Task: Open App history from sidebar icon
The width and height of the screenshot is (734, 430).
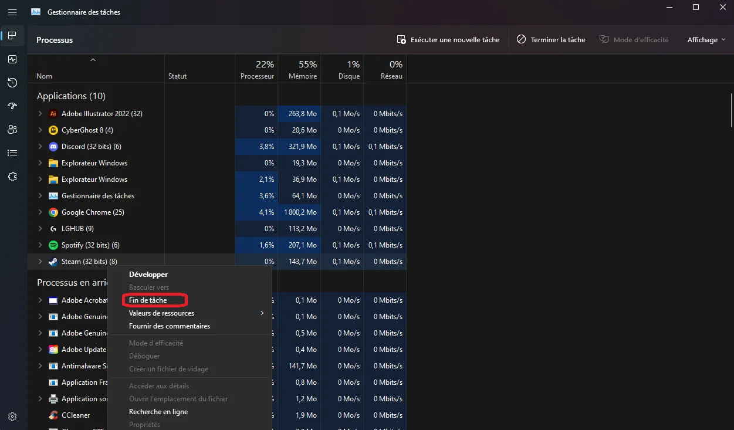Action: [12, 83]
